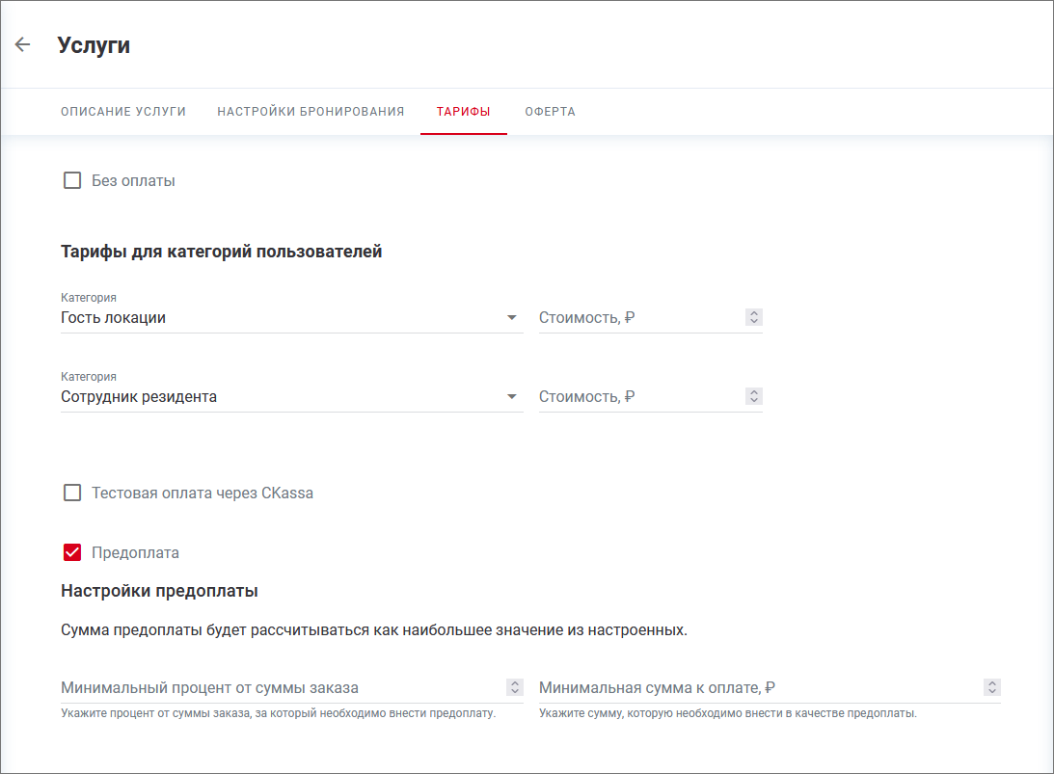Uncheck the Предоплата checkbox

[72, 552]
